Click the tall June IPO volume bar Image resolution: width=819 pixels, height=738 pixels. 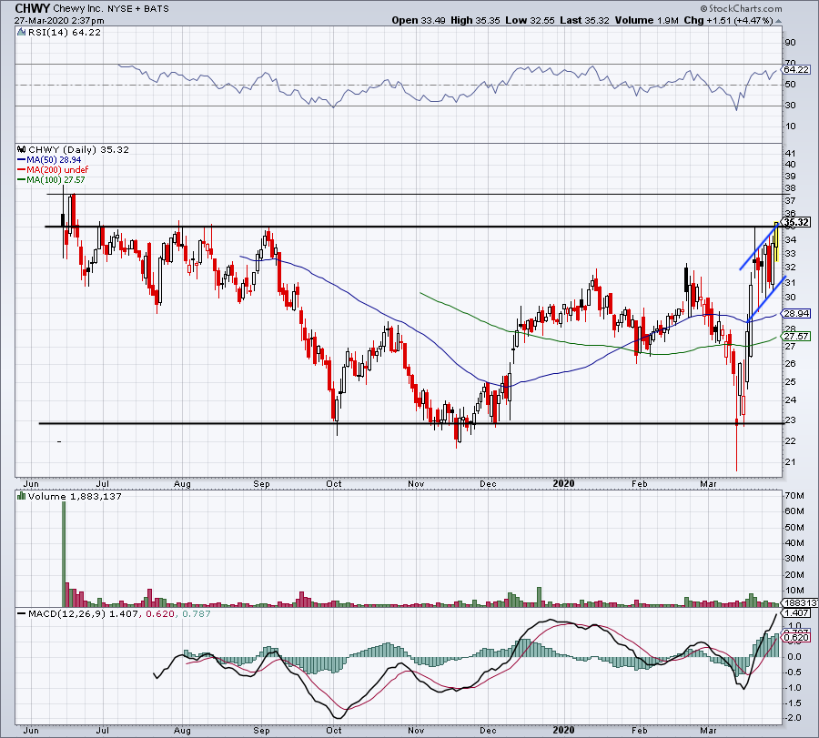[x=65, y=554]
